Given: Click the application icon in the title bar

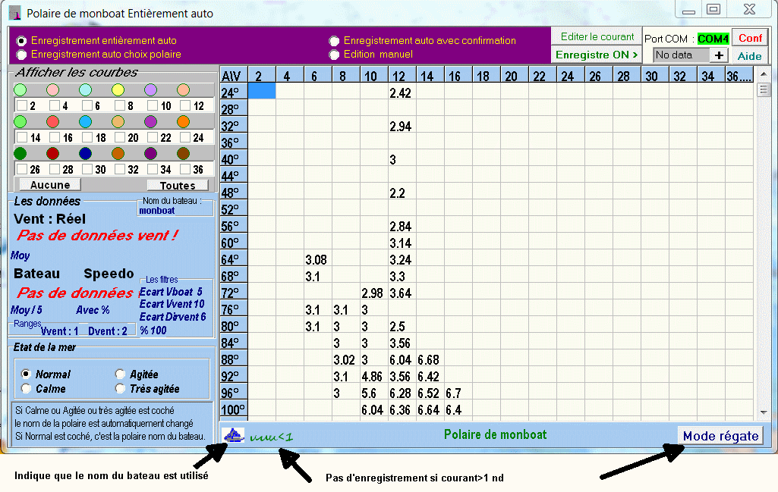Looking at the screenshot, I should click(14, 14).
